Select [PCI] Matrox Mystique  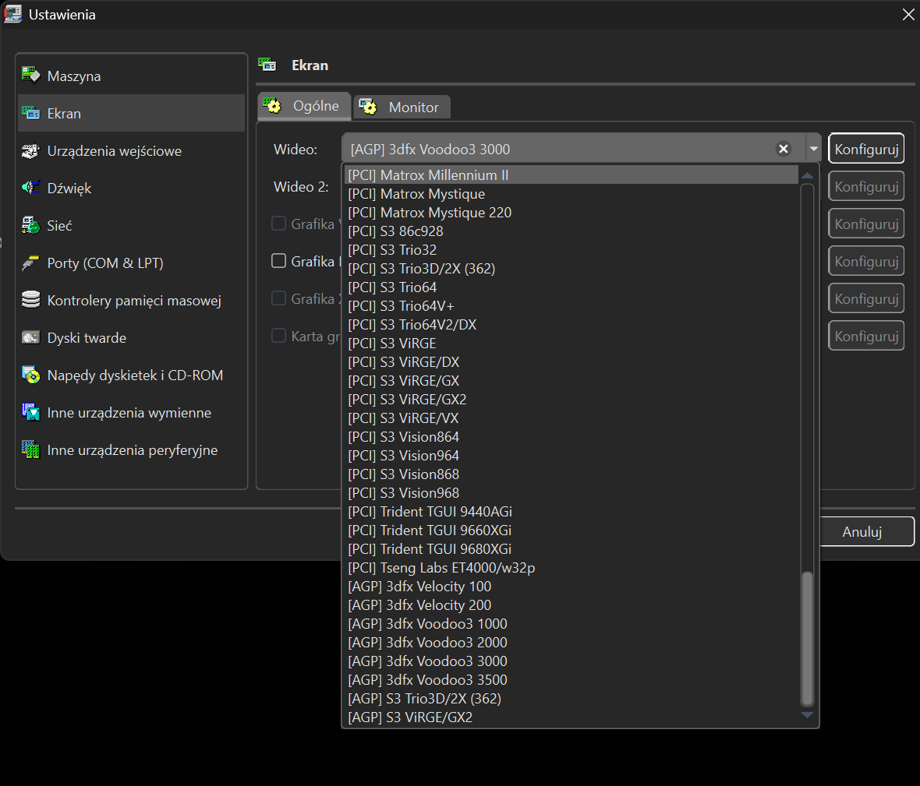click(x=571, y=193)
